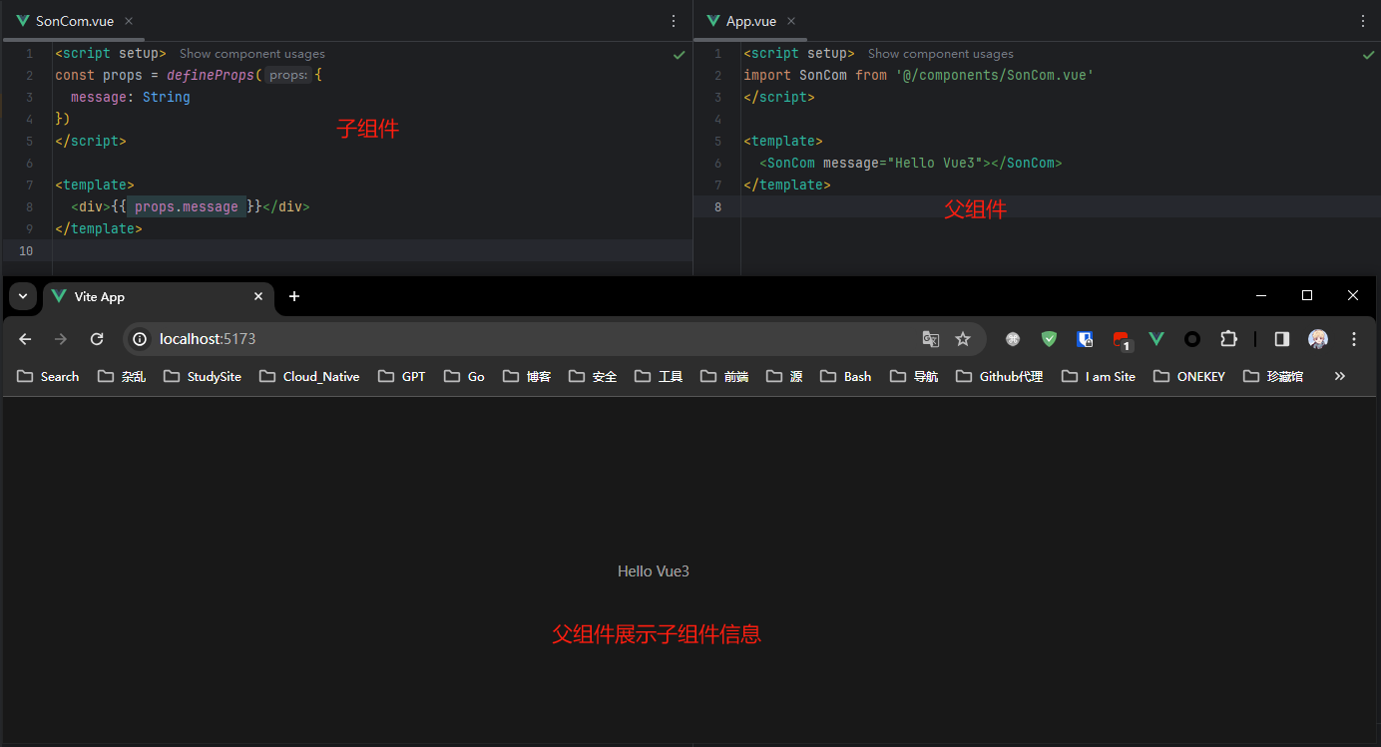Open the Extensions puzzle-piece menu
The width and height of the screenshot is (1381, 747).
pyautogui.click(x=1228, y=339)
